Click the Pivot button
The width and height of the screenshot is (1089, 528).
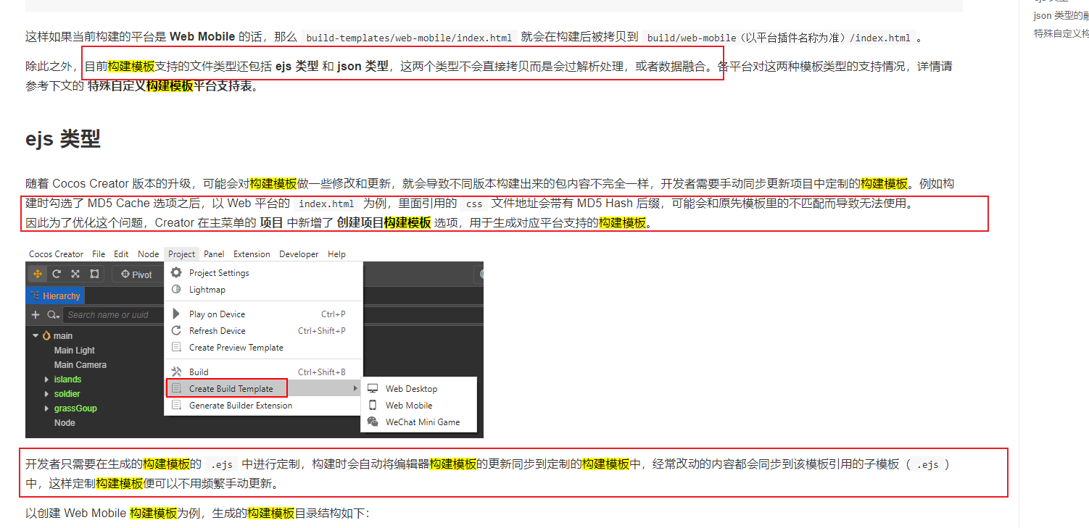tap(136, 275)
